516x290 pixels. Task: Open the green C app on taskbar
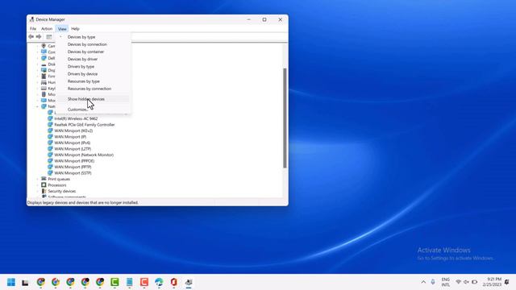pos(114,282)
